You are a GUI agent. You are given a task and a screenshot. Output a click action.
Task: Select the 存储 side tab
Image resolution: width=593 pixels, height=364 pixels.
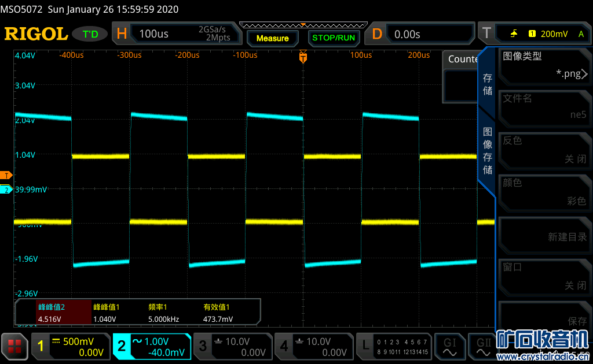(x=488, y=84)
